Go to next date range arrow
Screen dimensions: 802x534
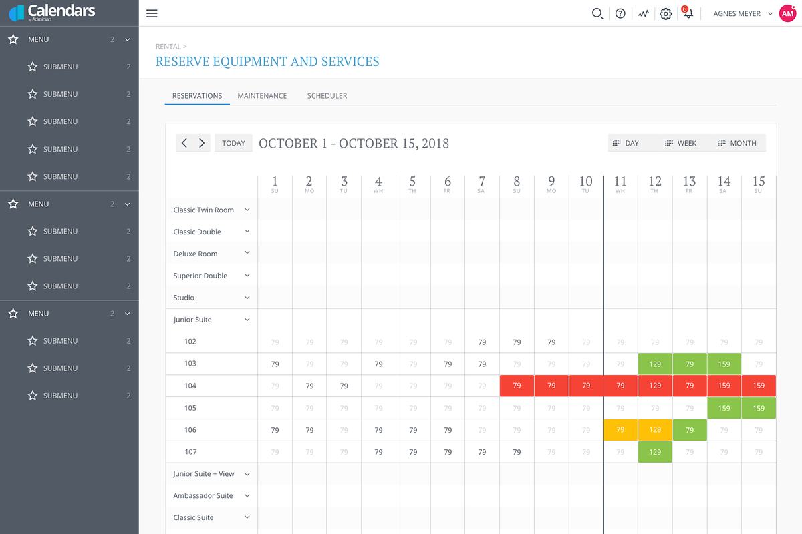[x=202, y=143]
